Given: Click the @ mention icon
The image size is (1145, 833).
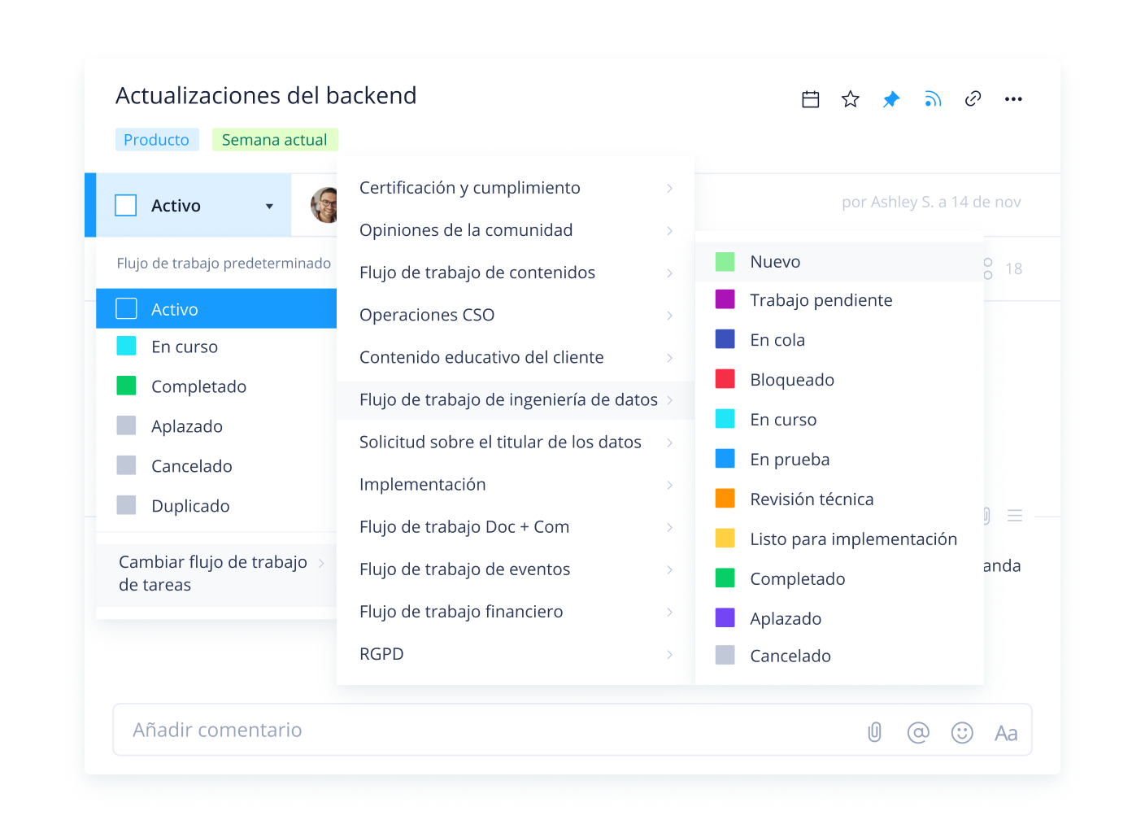Looking at the screenshot, I should coord(918,733).
